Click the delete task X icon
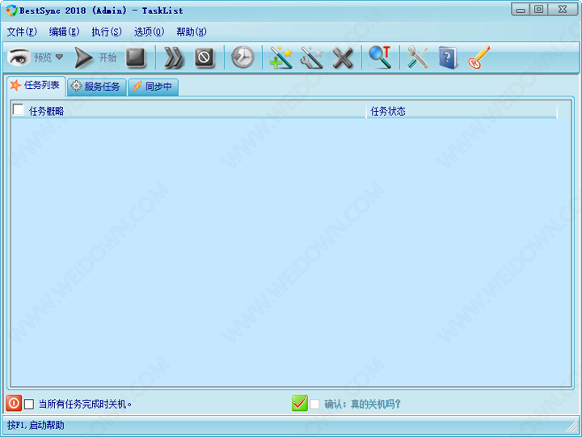 (342, 58)
